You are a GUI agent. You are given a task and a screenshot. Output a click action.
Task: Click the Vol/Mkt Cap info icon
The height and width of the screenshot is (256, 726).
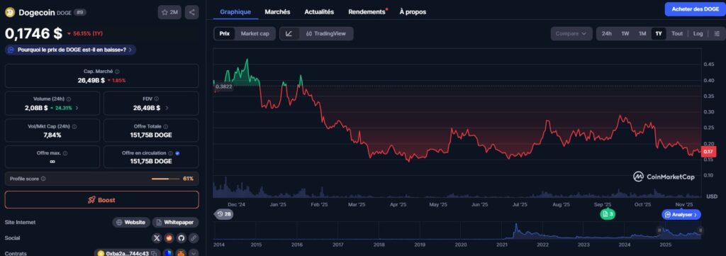[x=74, y=126]
